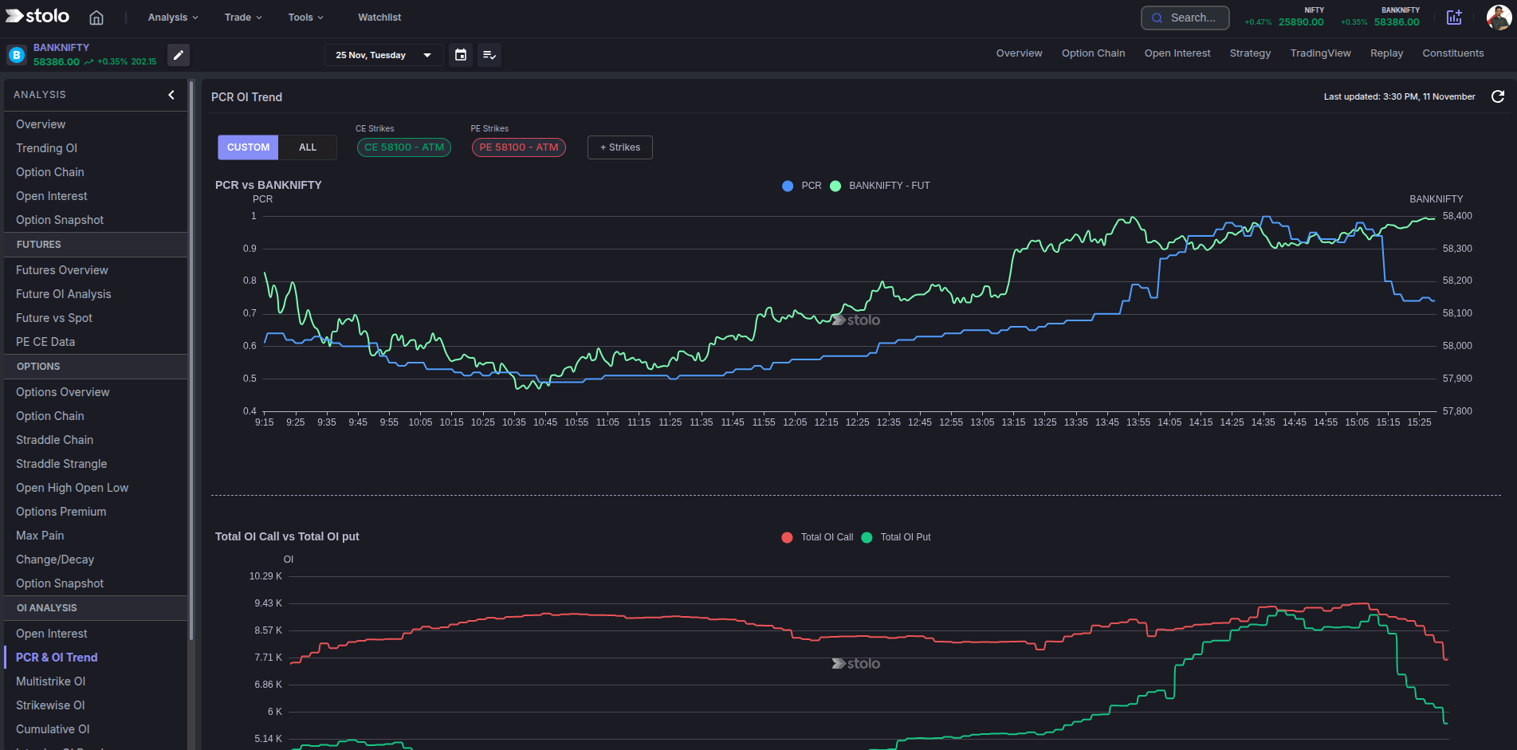This screenshot has height=750, width=1517.
Task: Switch strikes view to ALL
Action: [x=307, y=147]
